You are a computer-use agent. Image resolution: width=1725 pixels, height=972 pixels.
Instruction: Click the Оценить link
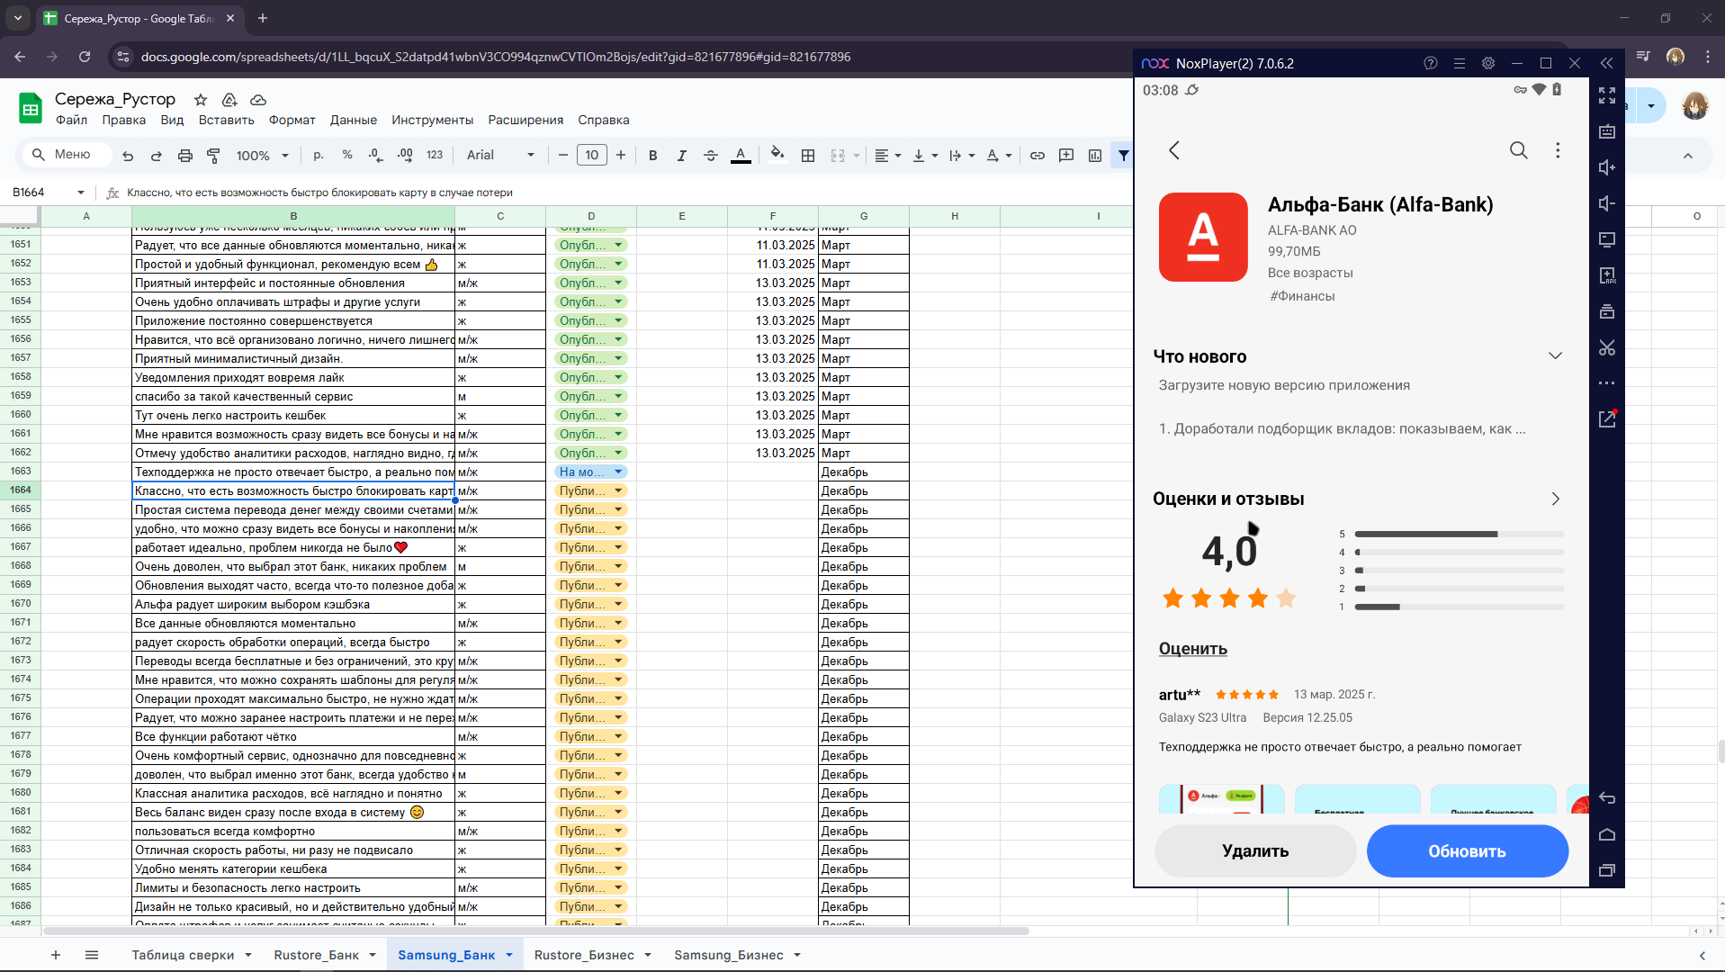click(x=1192, y=649)
